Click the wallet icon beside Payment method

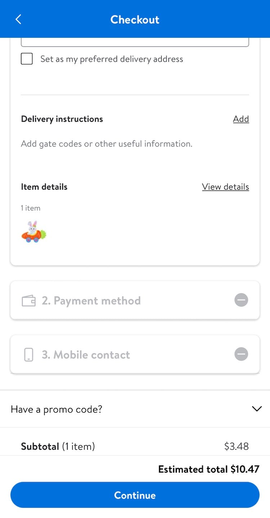(x=29, y=301)
